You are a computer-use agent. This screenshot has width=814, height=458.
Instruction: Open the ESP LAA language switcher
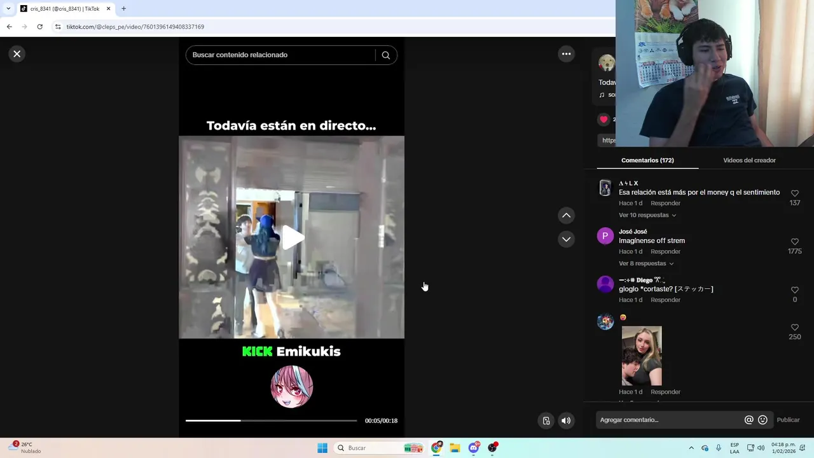735,448
